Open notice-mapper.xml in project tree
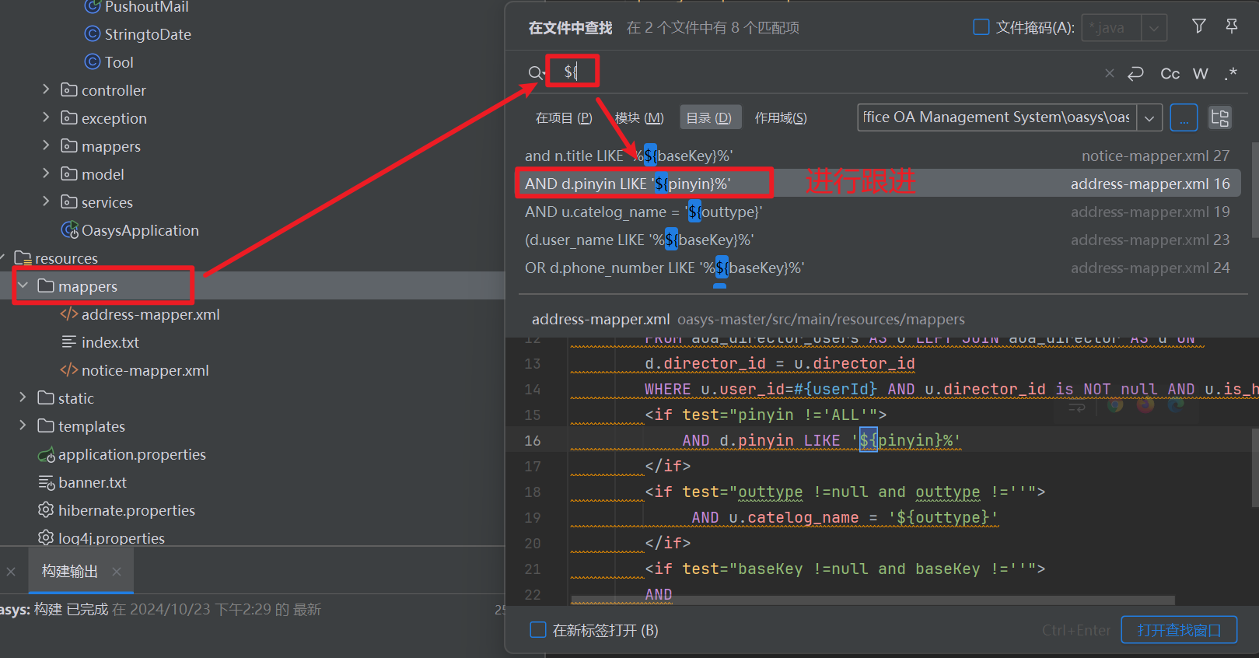 [x=145, y=370]
